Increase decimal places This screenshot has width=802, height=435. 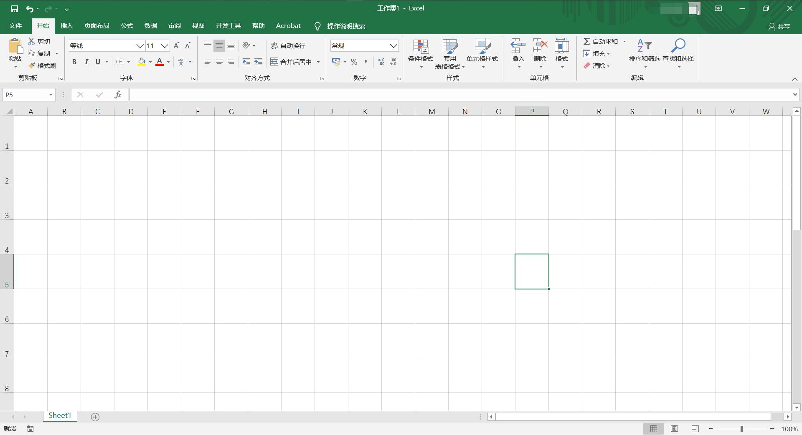tap(381, 62)
